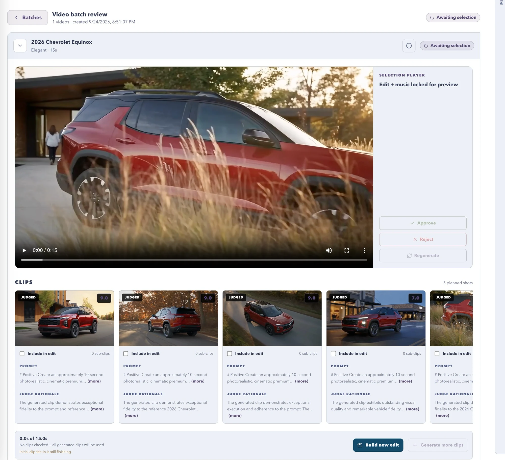
Task: Go back to Batches
Action: pos(28,17)
